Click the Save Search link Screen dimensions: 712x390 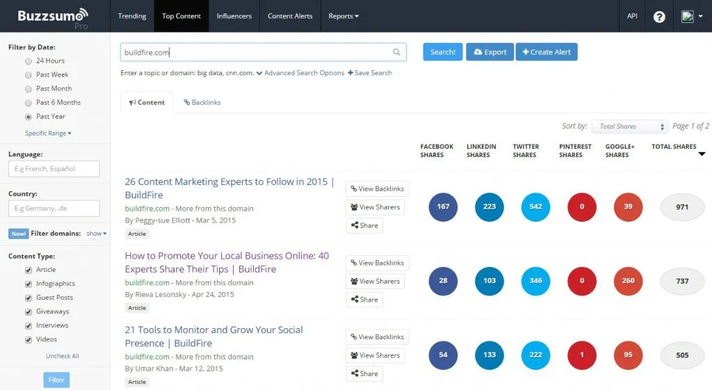[370, 72]
